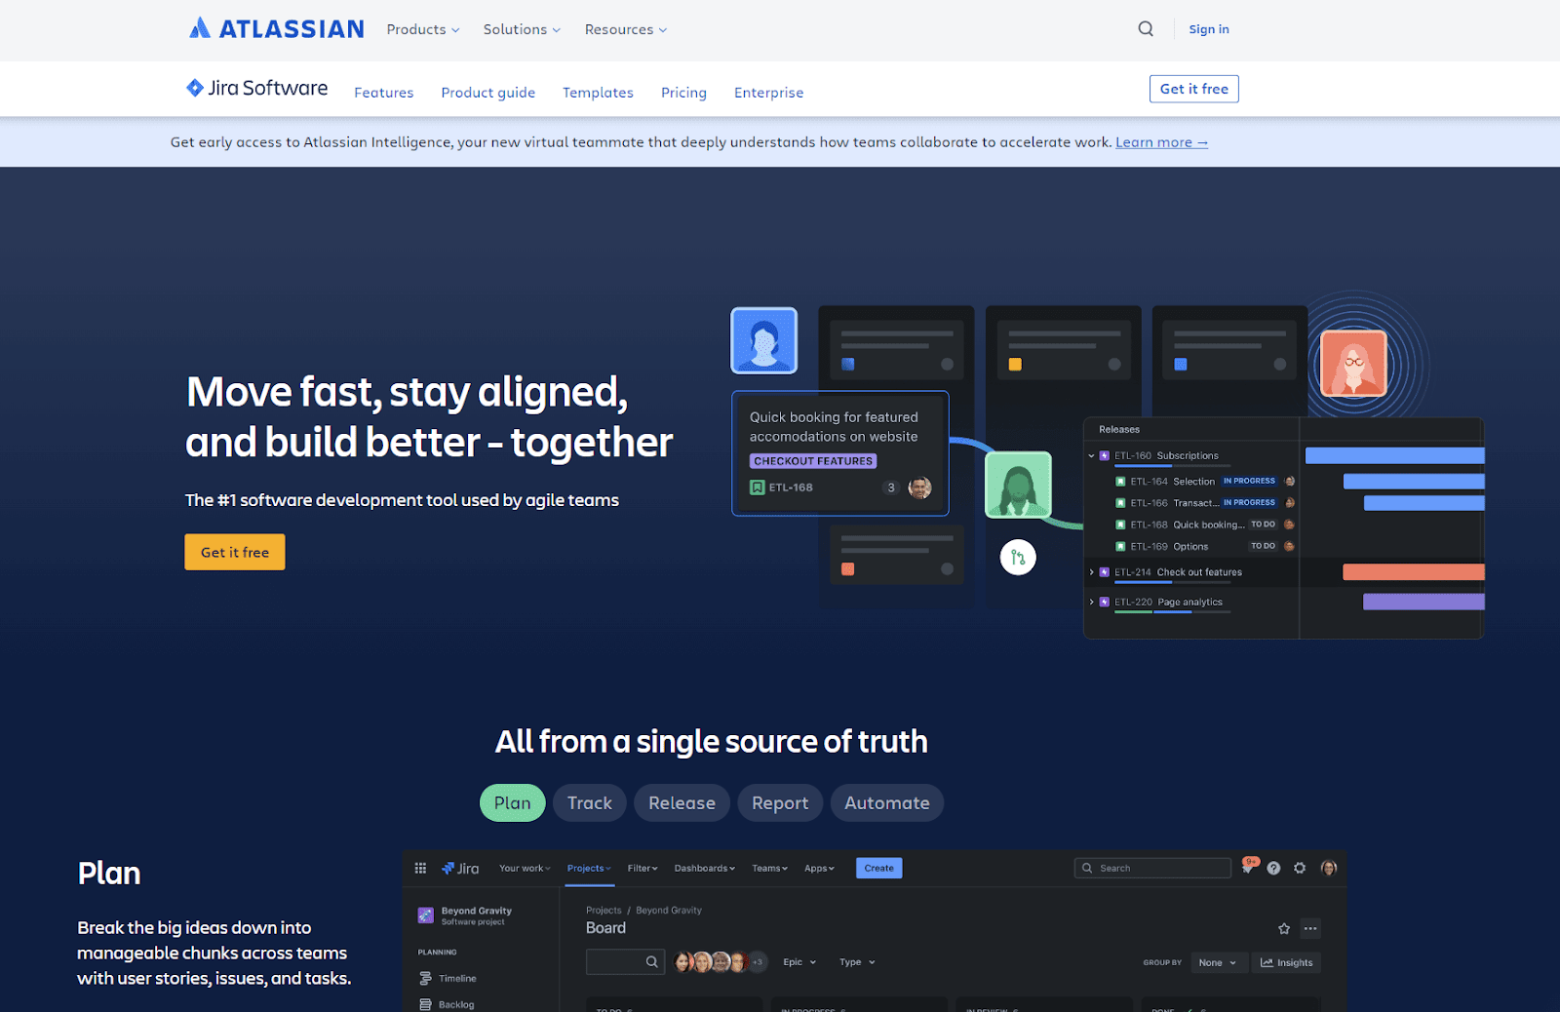Switch to the Track tab
The height and width of the screenshot is (1012, 1560).
[589, 802]
